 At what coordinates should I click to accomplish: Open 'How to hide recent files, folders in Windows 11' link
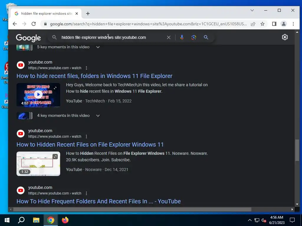coord(94,76)
